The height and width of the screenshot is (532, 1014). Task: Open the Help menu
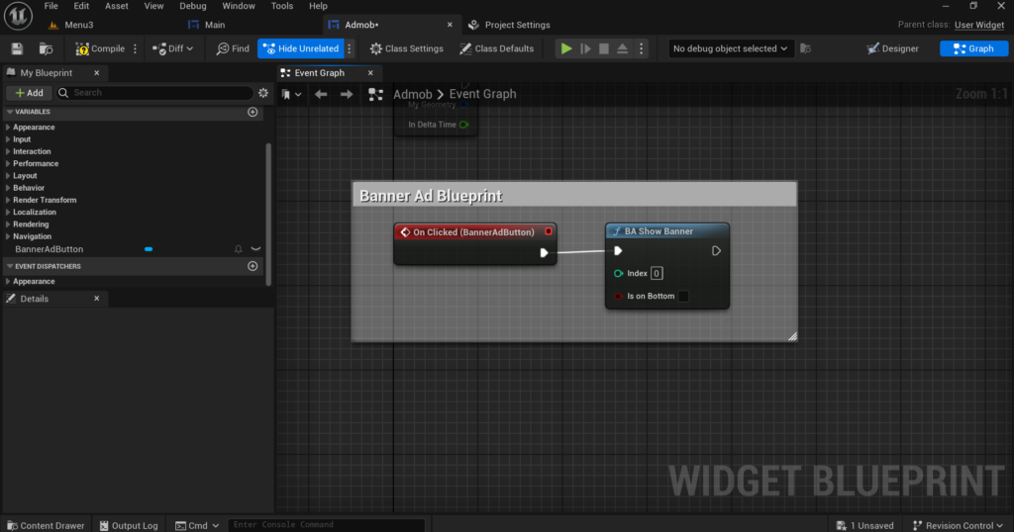318,6
